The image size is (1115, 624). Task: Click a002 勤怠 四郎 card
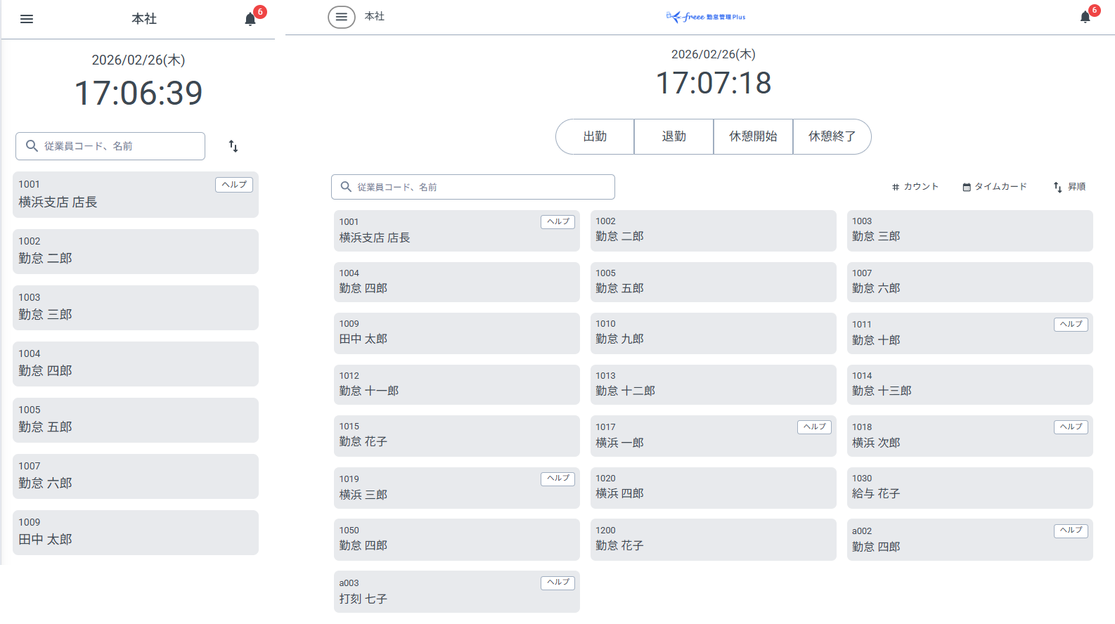(970, 540)
